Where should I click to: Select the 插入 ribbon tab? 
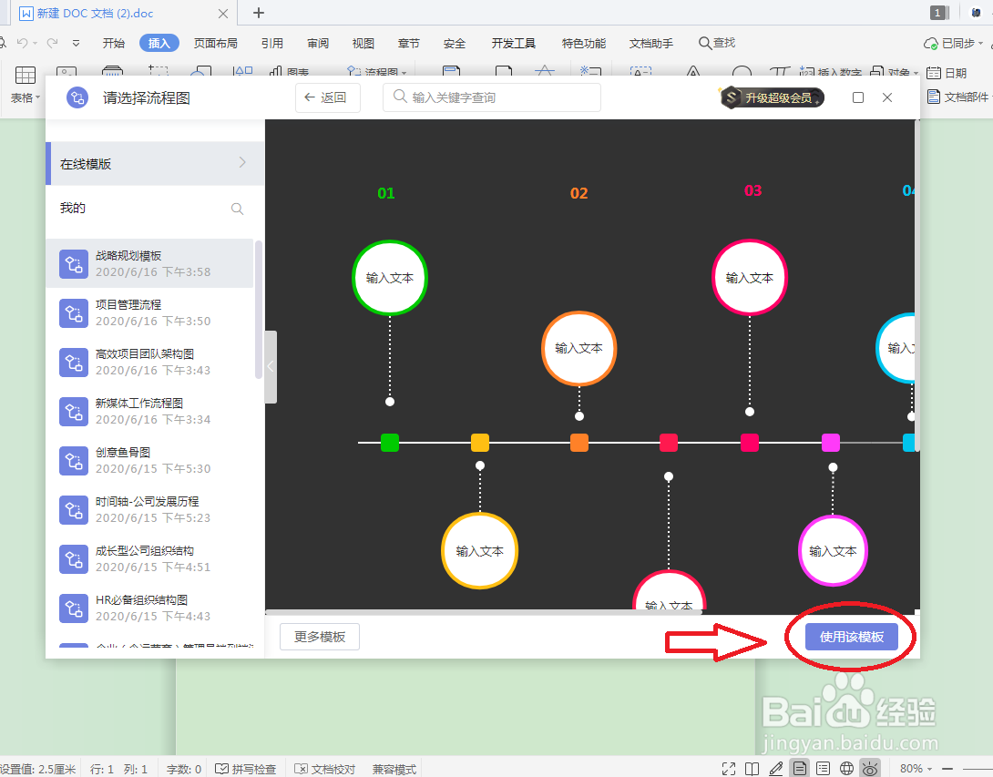[x=159, y=43]
